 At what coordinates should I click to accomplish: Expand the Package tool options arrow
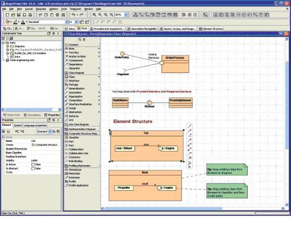tap(99, 84)
